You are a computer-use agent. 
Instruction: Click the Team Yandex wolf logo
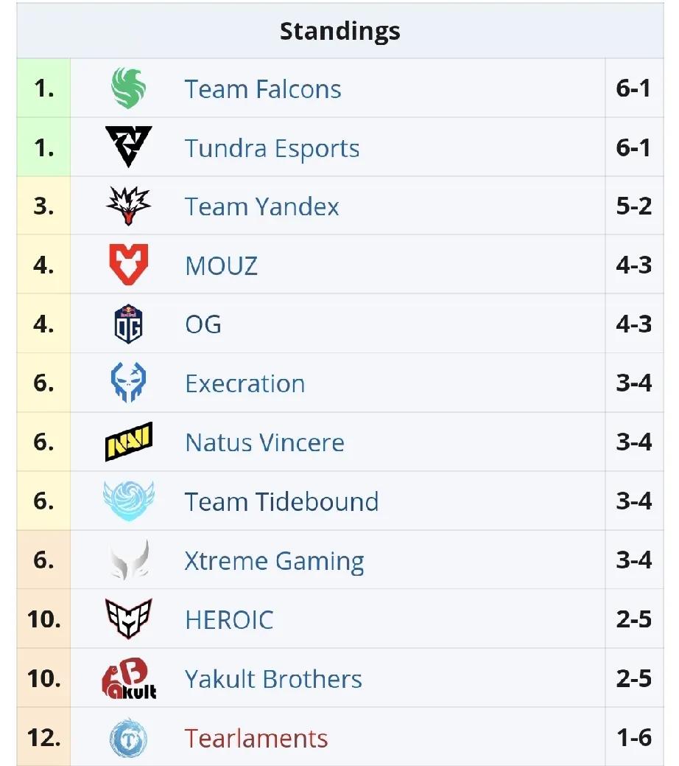tap(129, 206)
